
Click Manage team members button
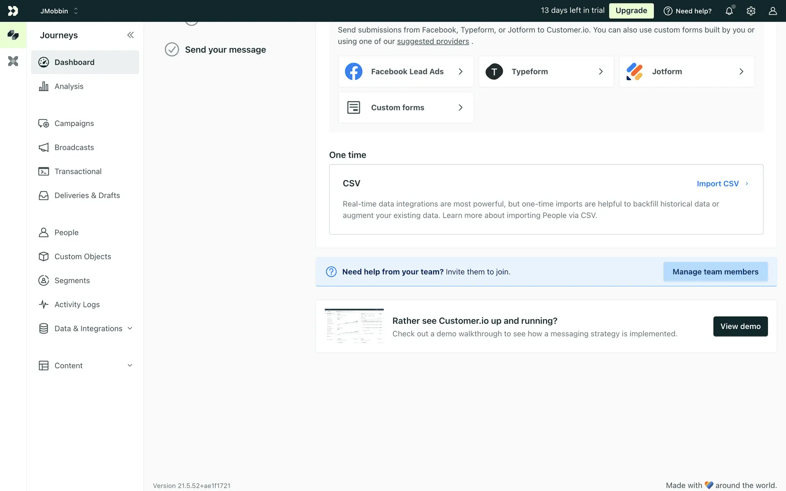[715, 272]
